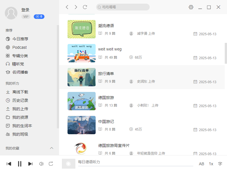Click the blue points badge showing 0
Image resolution: width=227 pixels, height=172 pixels.
click(39, 17)
